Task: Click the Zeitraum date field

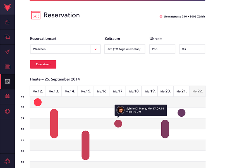Action: point(125,49)
